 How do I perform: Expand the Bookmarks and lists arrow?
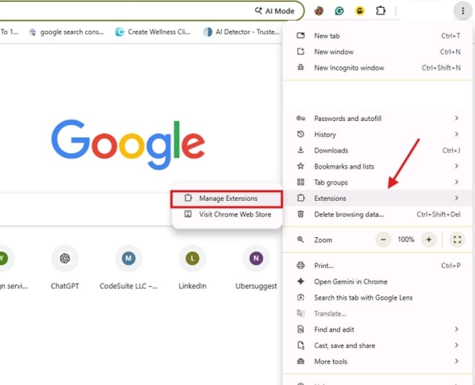[456, 166]
